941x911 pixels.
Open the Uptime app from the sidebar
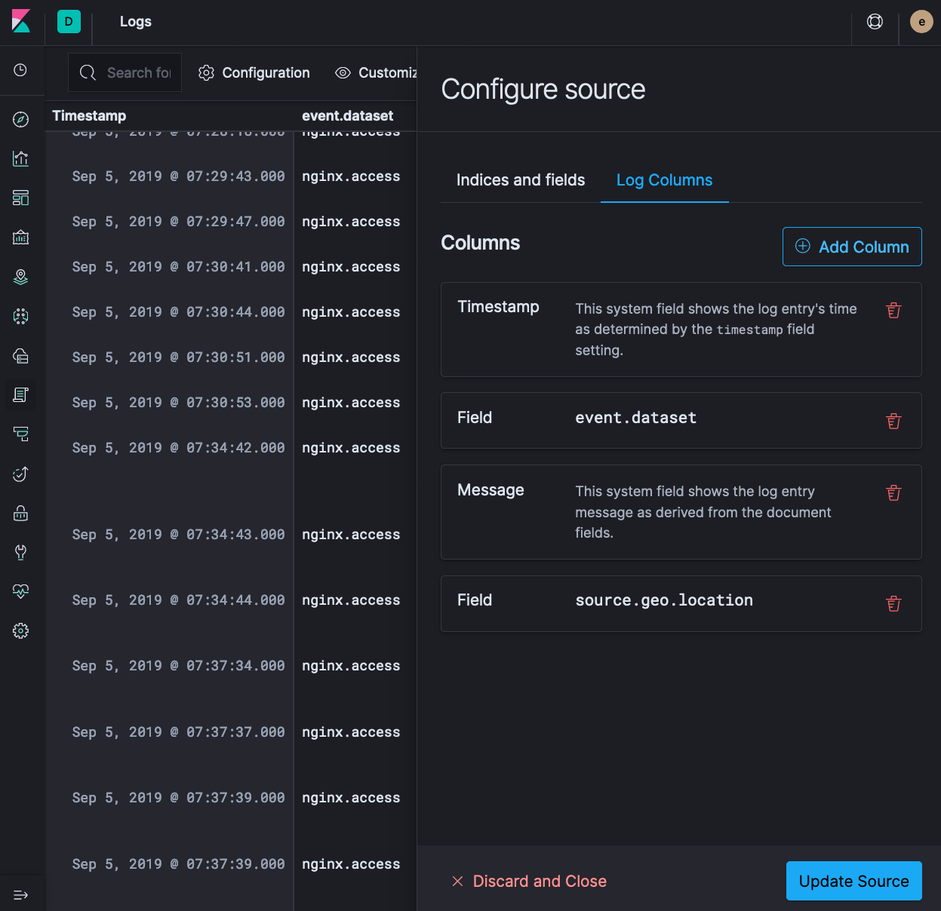[x=20, y=474]
